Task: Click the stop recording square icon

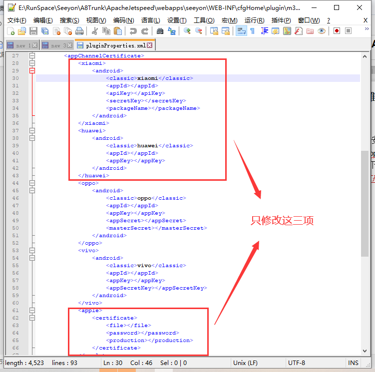Action: tap(348, 31)
